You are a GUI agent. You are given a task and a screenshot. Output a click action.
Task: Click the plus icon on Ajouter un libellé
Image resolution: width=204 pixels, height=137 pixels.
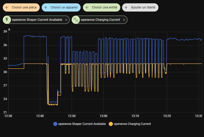click(x=126, y=8)
